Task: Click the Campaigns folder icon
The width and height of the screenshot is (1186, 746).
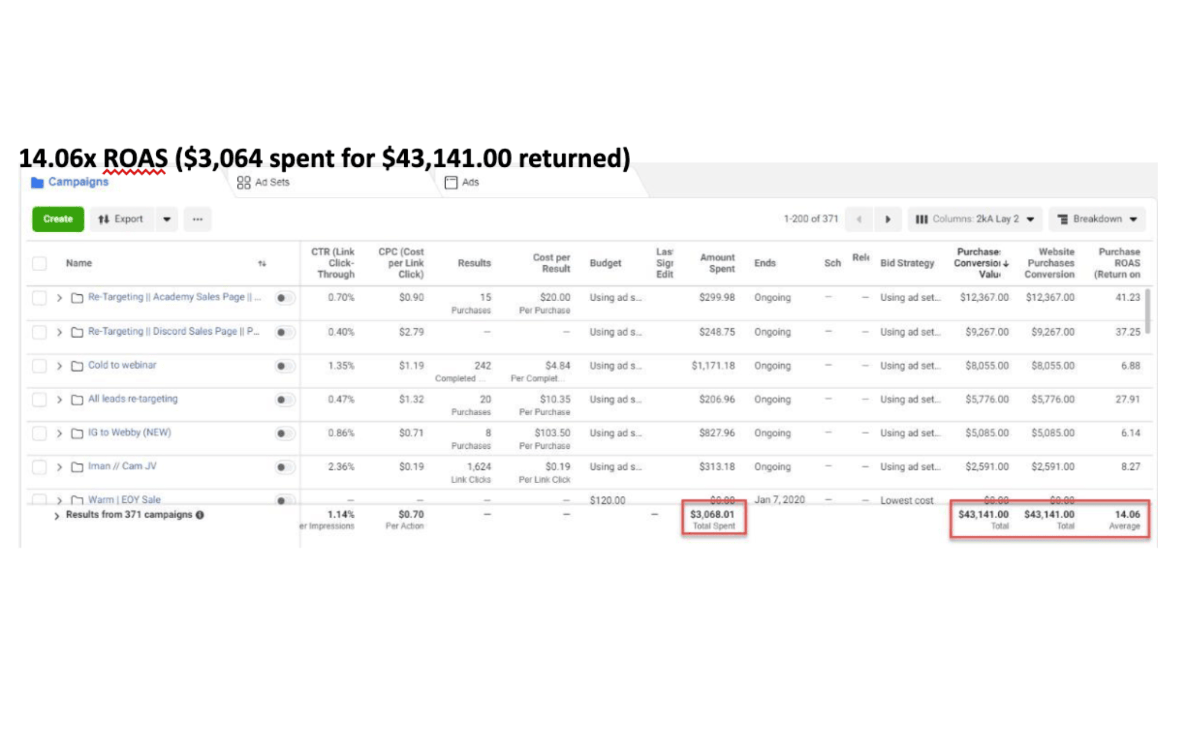Action: 38,182
